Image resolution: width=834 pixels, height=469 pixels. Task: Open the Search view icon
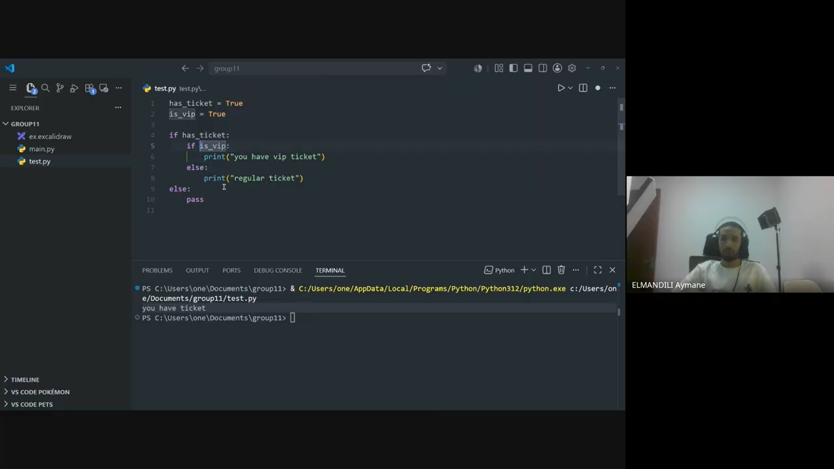click(45, 88)
